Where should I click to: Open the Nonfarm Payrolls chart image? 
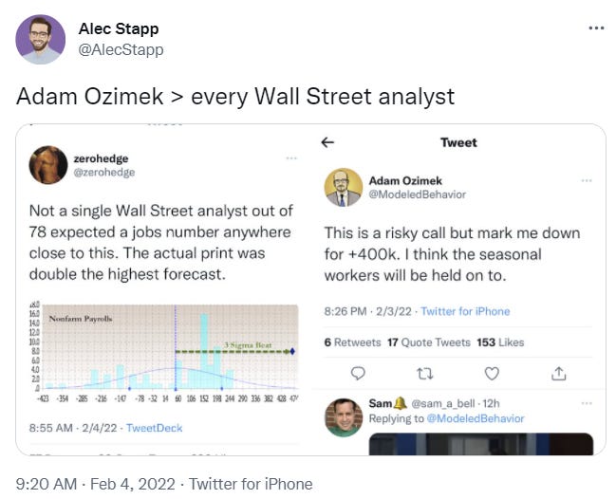pyautogui.click(x=164, y=352)
